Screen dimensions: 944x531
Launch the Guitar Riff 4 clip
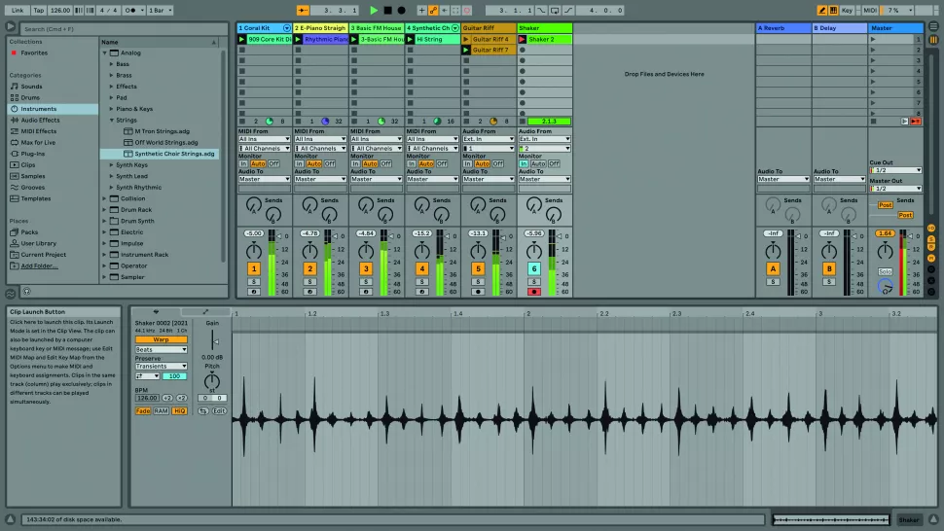click(466, 39)
